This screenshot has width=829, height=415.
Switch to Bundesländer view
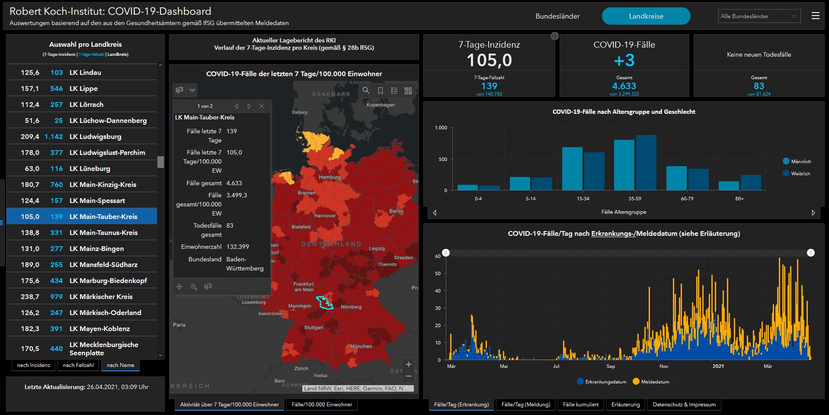point(557,16)
